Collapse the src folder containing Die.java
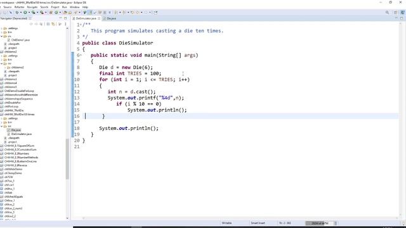The width and height of the screenshot is (406, 228). 2,126
